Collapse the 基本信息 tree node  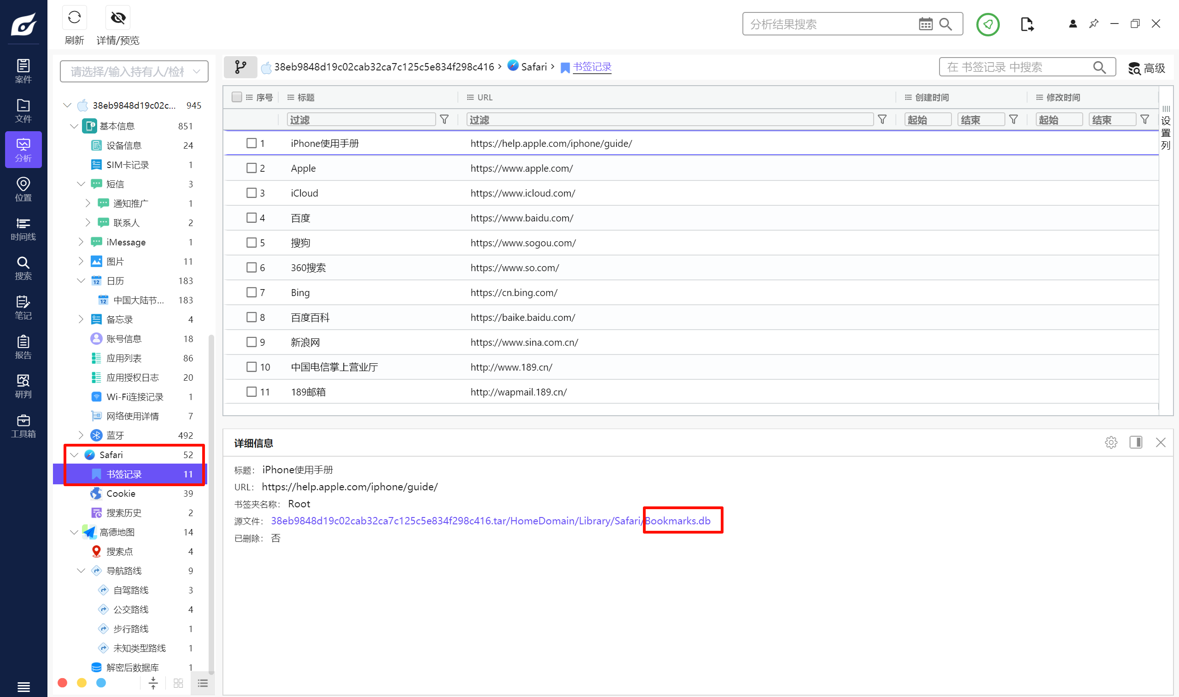click(x=74, y=126)
